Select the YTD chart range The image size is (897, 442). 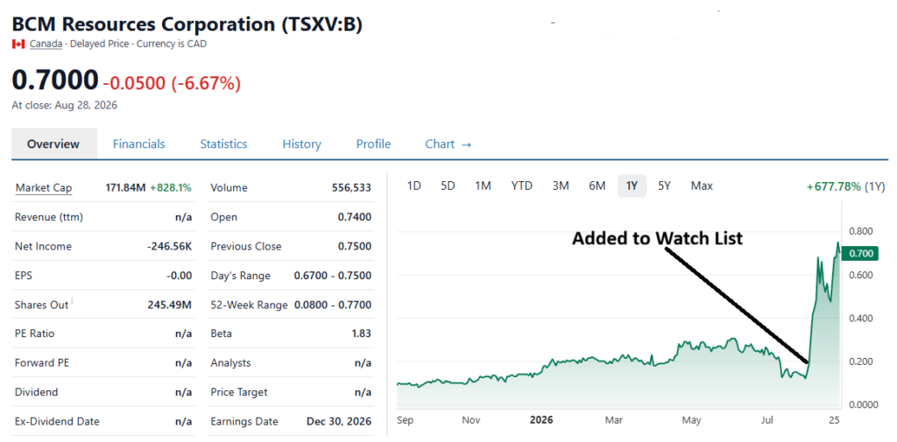(522, 186)
